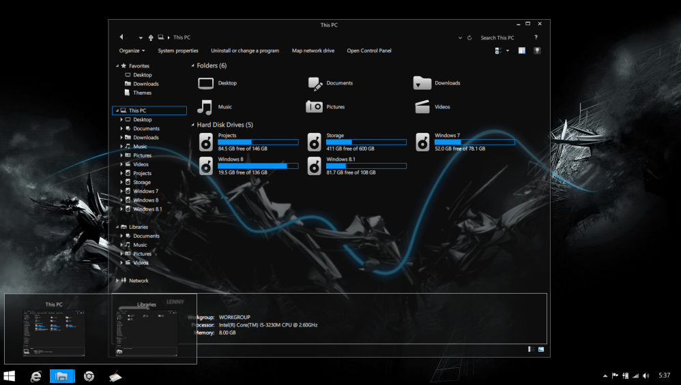Collapse the Folders (6) group
This screenshot has height=385, width=681.
coord(193,65)
